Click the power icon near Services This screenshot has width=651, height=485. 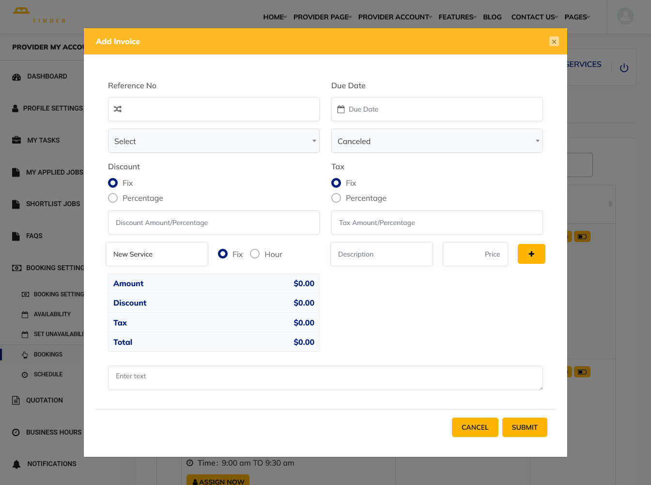(x=624, y=68)
